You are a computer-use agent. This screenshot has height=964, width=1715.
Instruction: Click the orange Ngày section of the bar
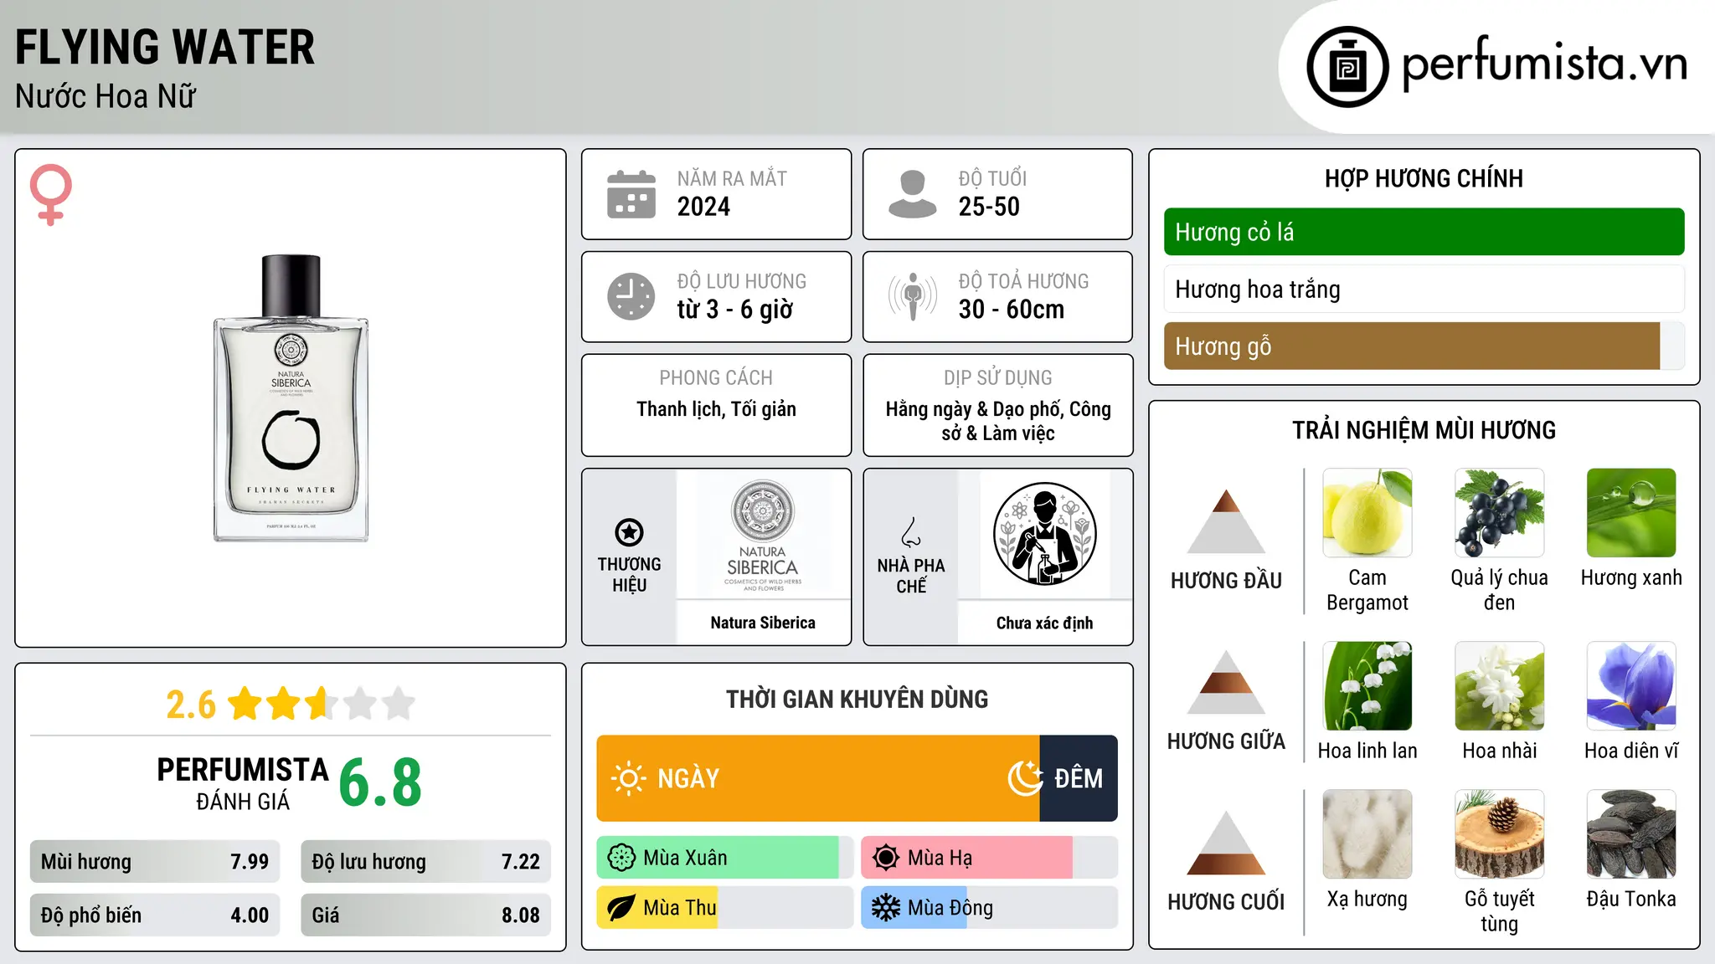click(818, 778)
